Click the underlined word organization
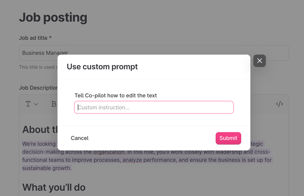 coord(109,152)
